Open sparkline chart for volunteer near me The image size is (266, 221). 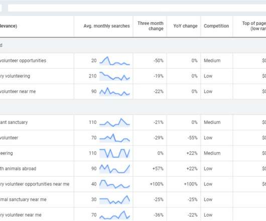click(x=114, y=91)
